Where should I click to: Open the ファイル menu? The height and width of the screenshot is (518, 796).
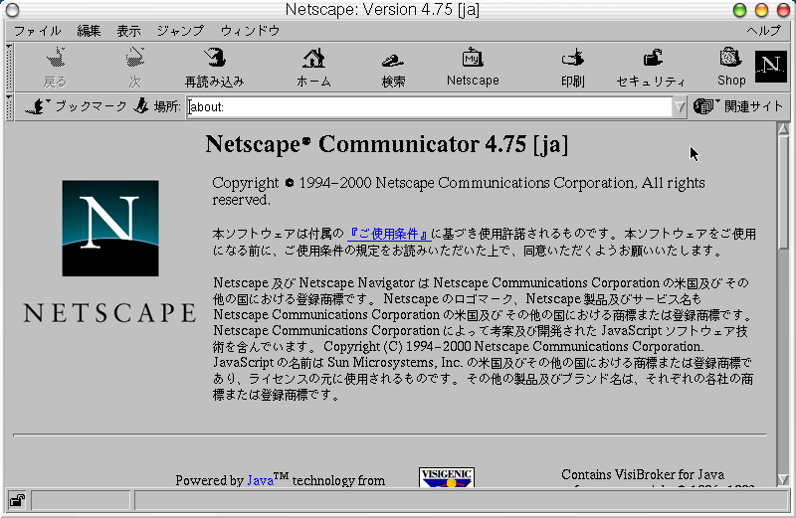point(37,31)
